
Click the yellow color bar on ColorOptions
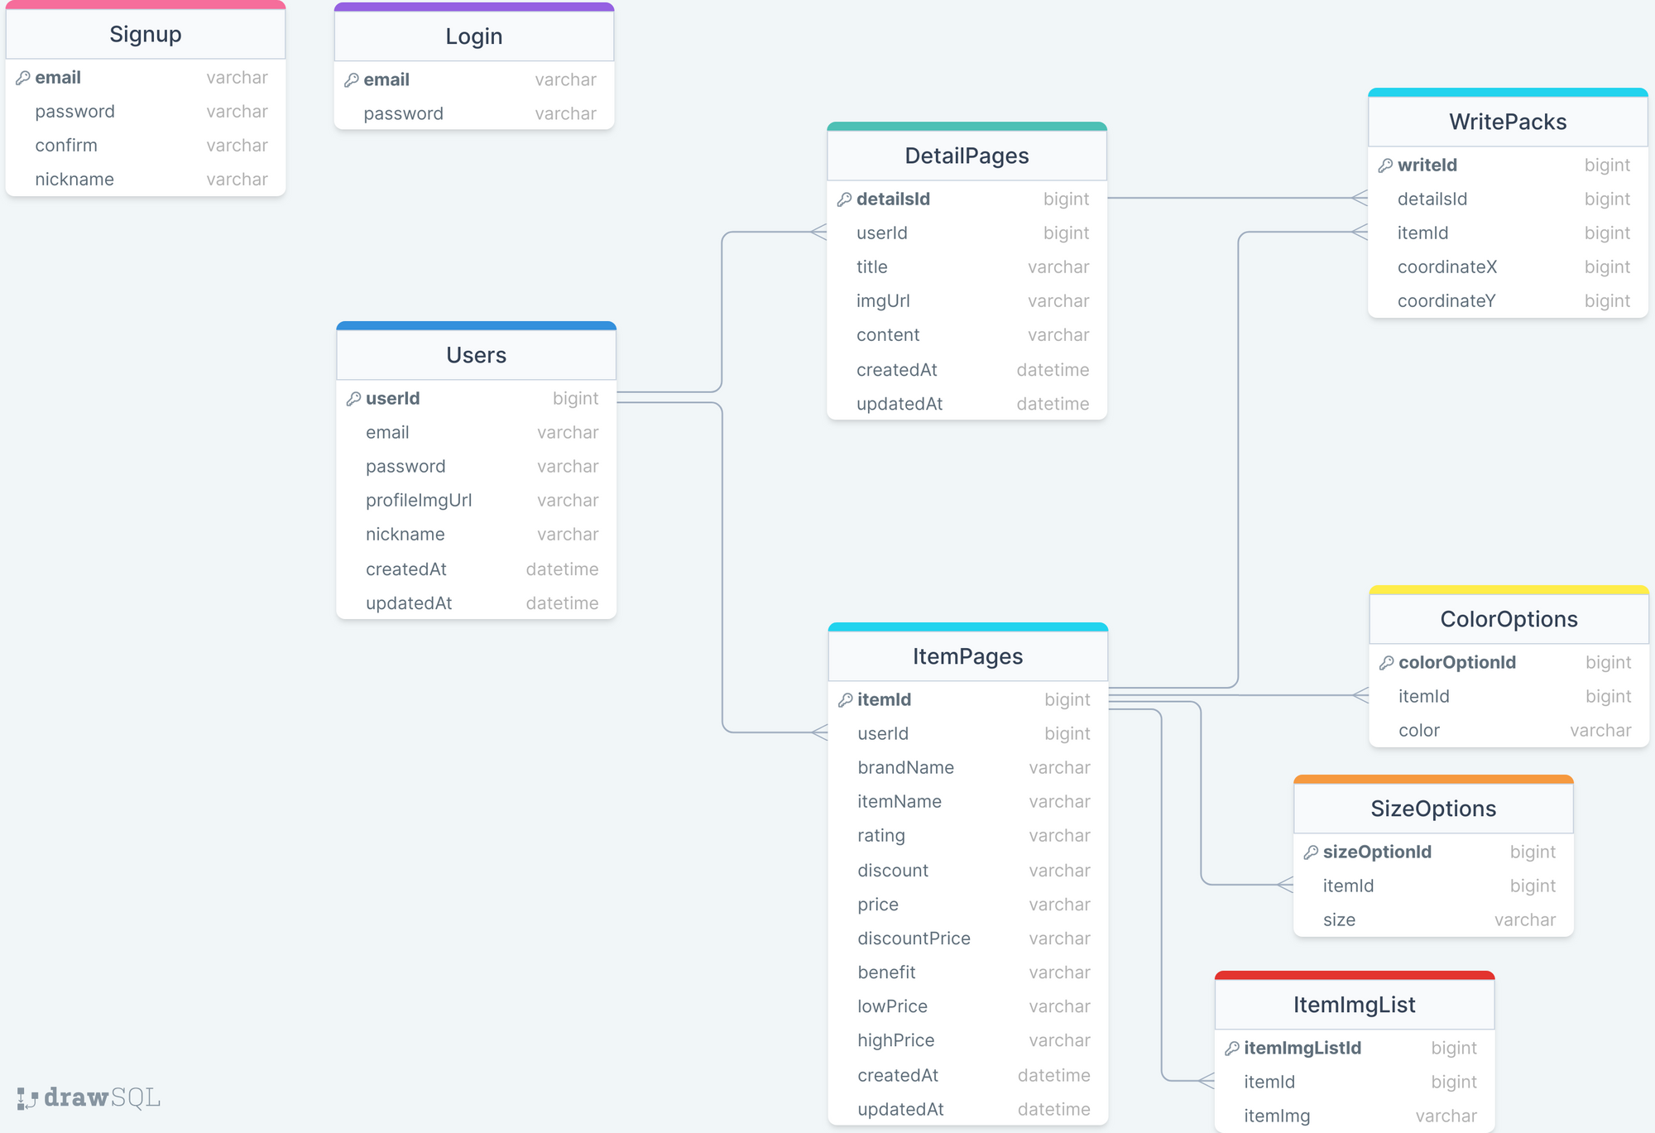1509,590
